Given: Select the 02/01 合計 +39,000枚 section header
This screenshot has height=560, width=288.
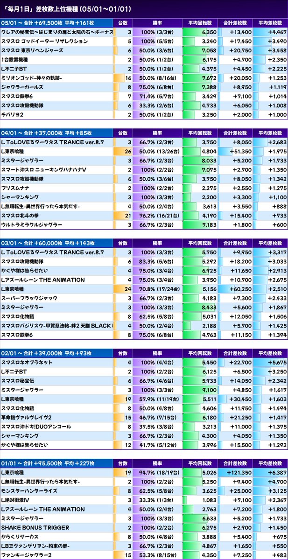Looking at the screenshot, I should 56,353.
